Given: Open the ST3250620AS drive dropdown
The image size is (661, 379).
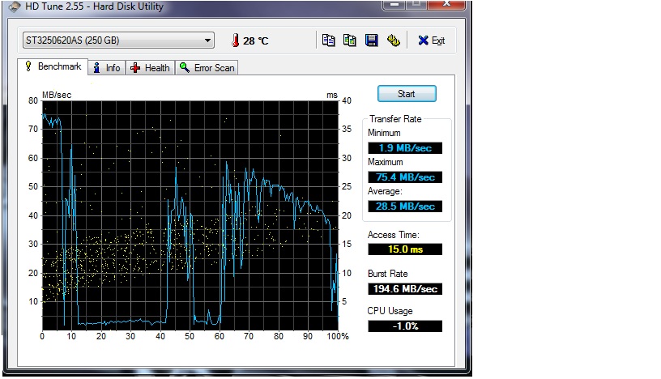Looking at the screenshot, I should 118,40.
